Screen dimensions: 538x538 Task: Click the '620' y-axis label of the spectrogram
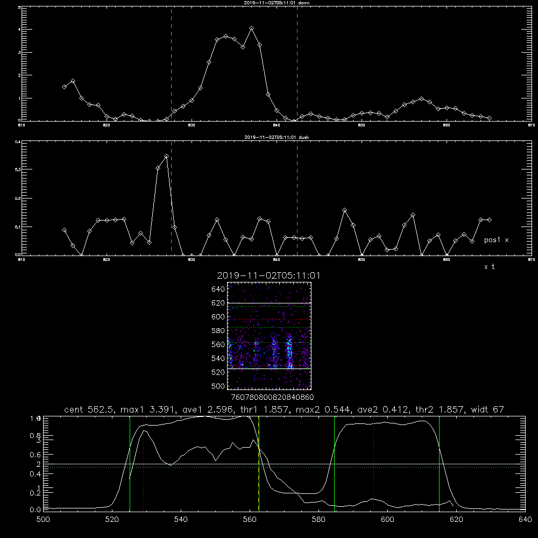click(x=218, y=303)
